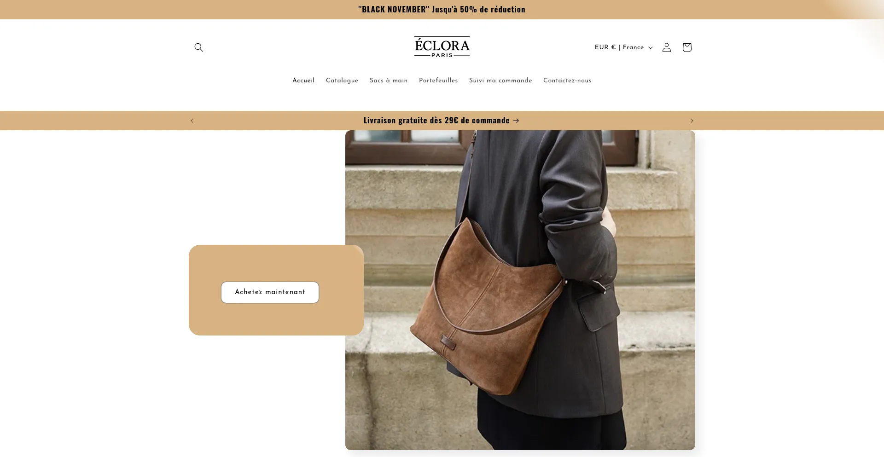Viewport: 884px width, 457px height.
Task: Go to Contactez-nous page
Action: pos(567,81)
